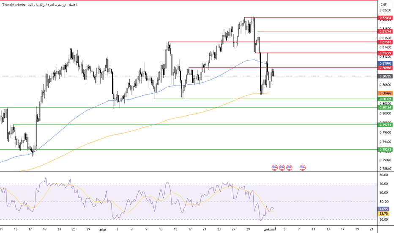The image size is (394, 233).
Task: Click the 0.79243 green support label
Action: click(x=385, y=150)
